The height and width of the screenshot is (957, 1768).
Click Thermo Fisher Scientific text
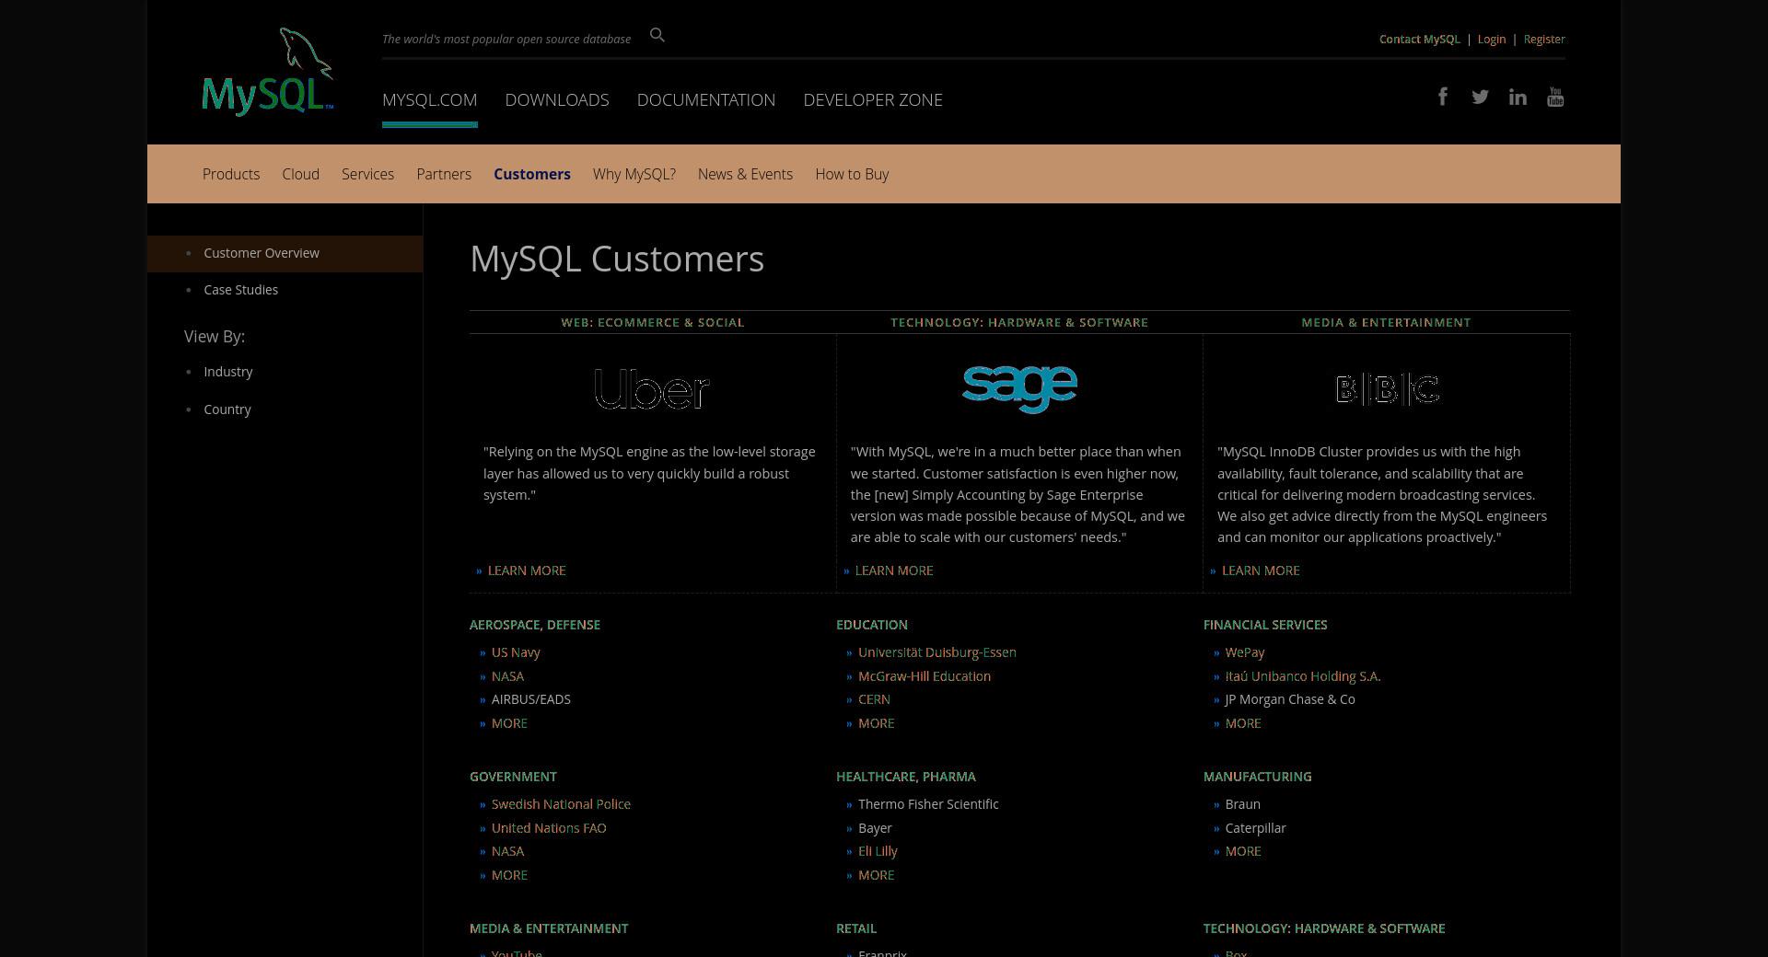tap(928, 804)
